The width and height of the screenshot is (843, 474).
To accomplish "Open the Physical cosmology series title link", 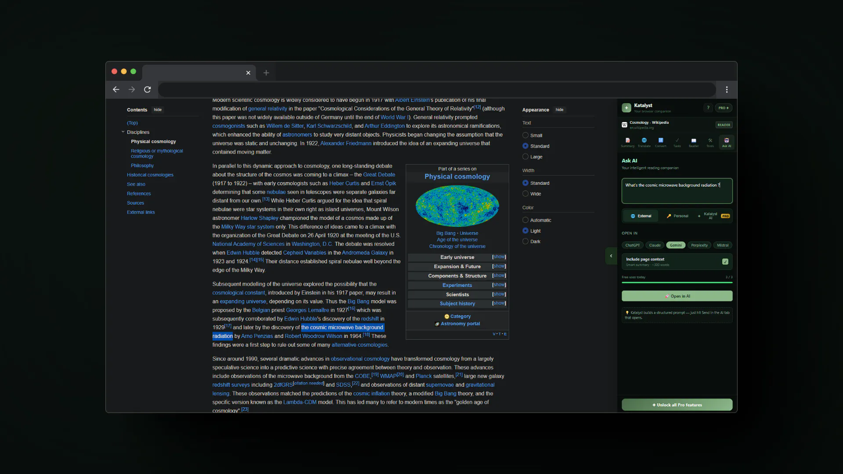I will pos(457,176).
